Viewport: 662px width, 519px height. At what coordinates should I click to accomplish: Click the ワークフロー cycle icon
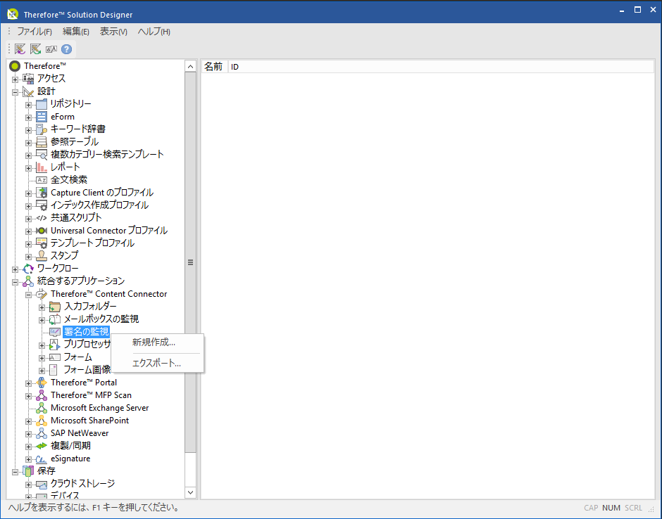click(x=28, y=269)
